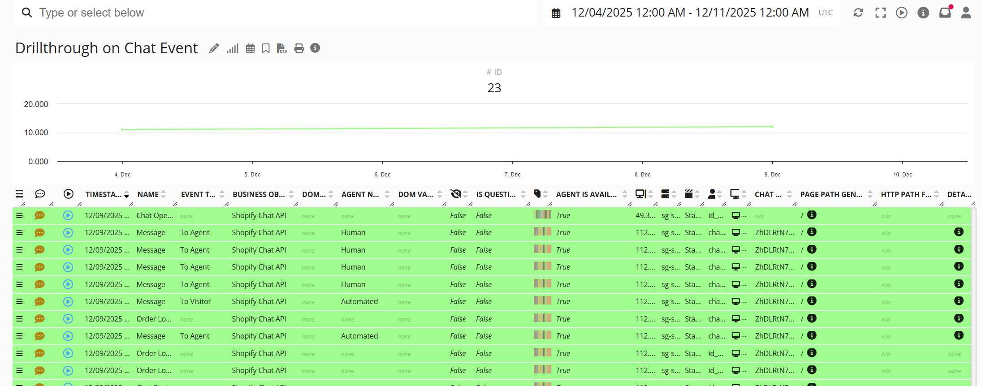Click the AGENT IS AVAIL... column header
Screen dimensions: 982x386
[x=586, y=194]
